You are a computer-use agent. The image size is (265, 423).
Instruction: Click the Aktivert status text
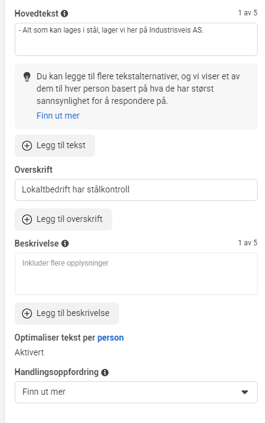point(29,352)
